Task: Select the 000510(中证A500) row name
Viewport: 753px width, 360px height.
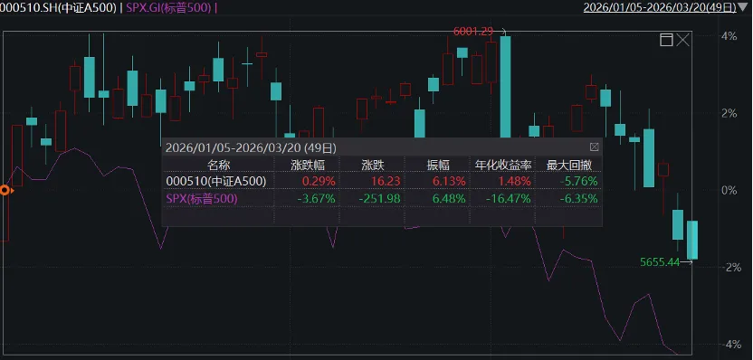Action: click(216, 181)
